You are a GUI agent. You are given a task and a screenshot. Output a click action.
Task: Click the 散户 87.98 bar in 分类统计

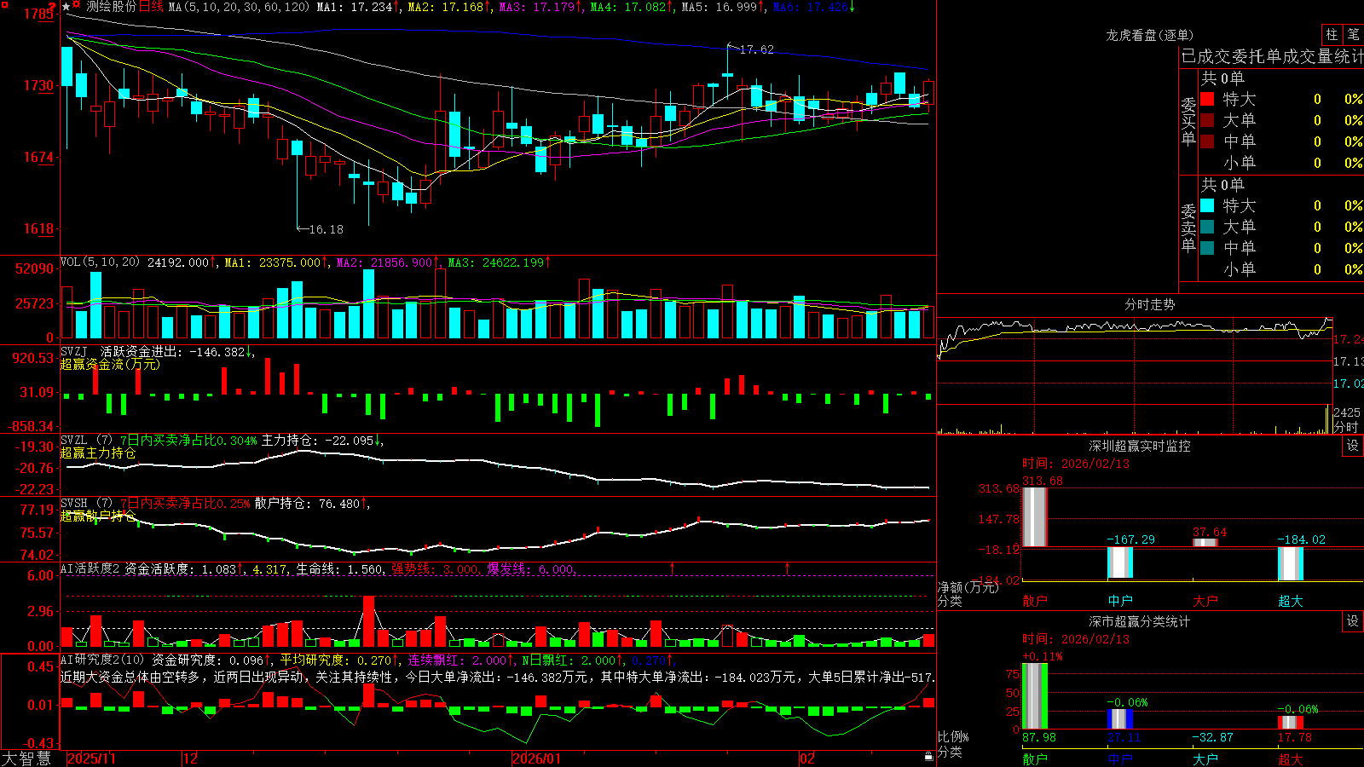click(1034, 695)
